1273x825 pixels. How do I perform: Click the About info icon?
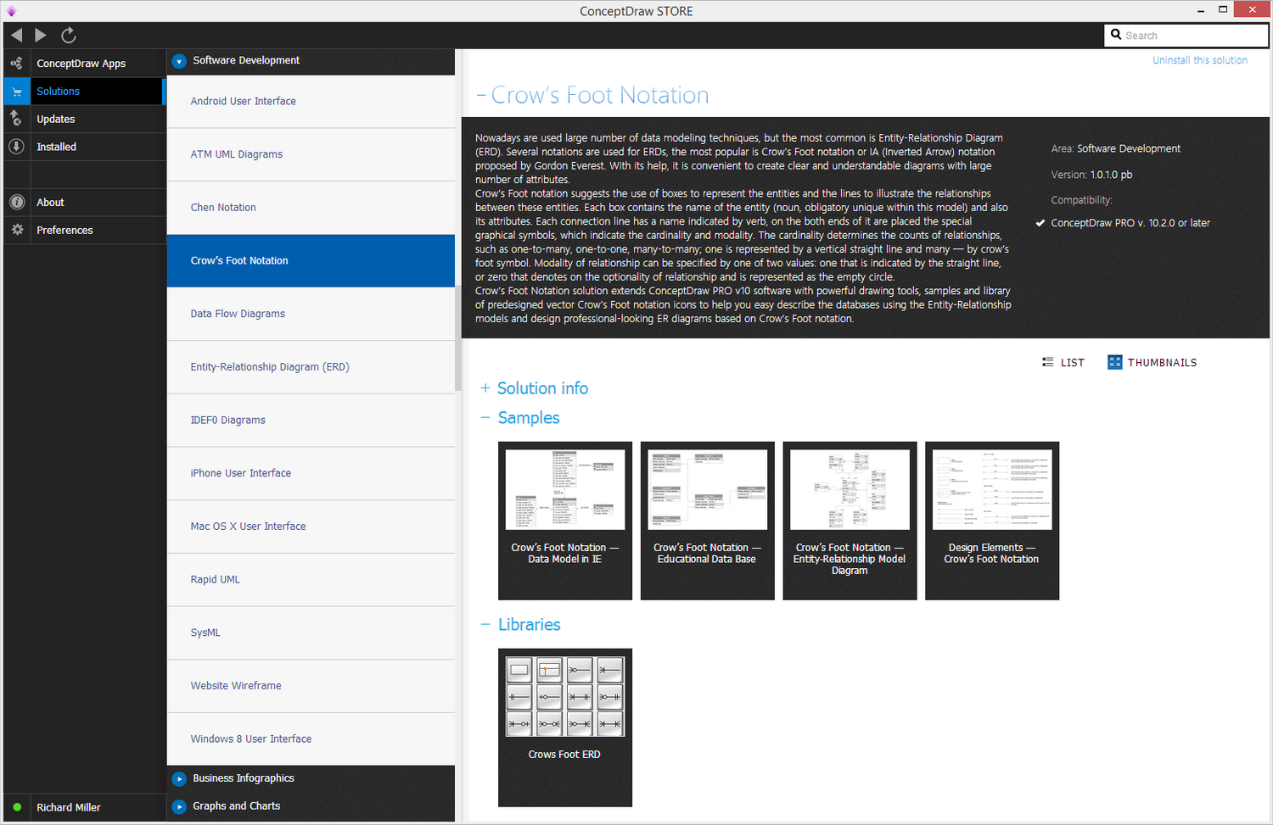click(16, 202)
